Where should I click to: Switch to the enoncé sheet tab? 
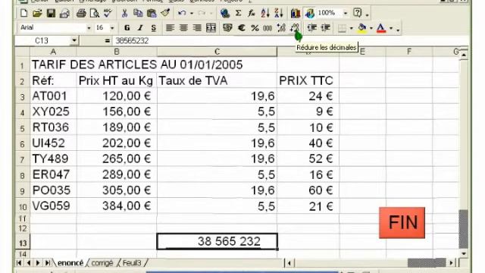tap(70, 263)
